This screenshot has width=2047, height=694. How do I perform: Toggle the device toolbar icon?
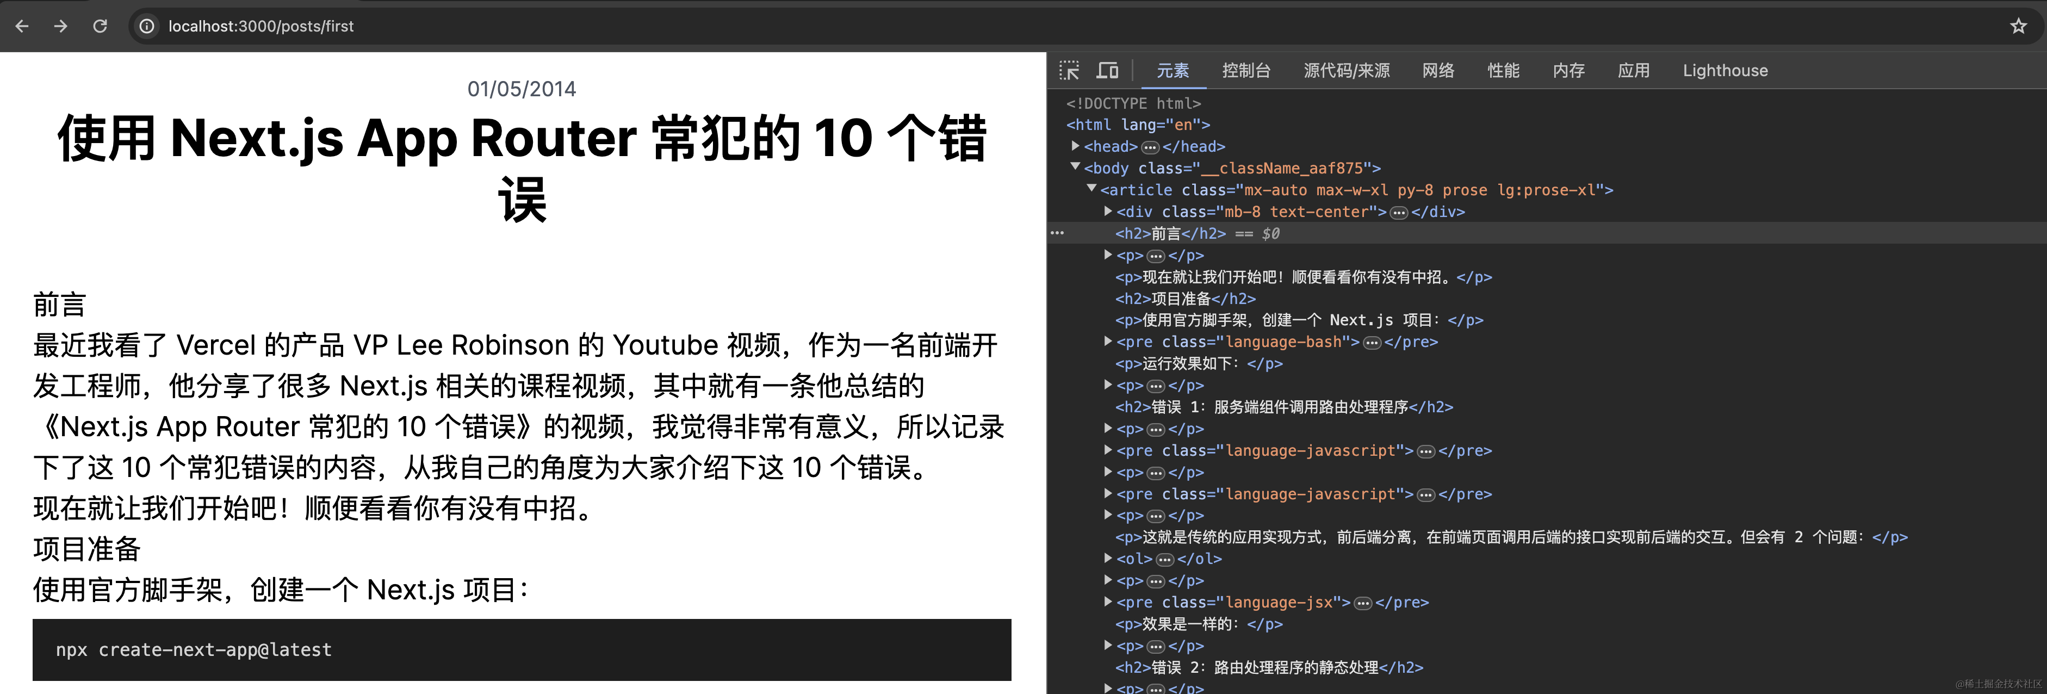pyautogui.click(x=1107, y=71)
